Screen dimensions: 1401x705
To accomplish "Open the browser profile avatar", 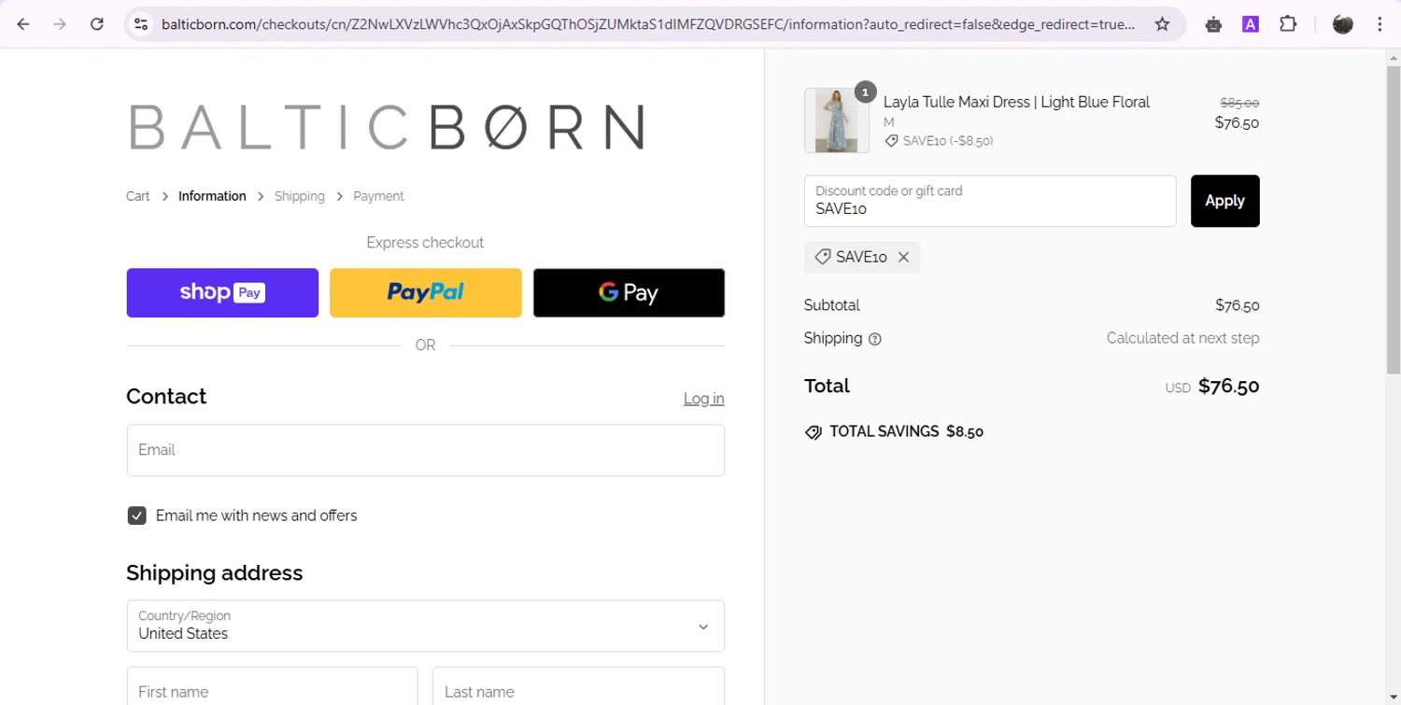I will point(1343,24).
